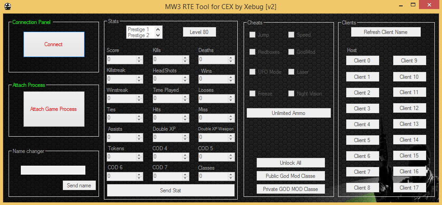This screenshot has width=442, height=205.
Task: Enable the Night Vision checkbox
Action: pos(291,94)
